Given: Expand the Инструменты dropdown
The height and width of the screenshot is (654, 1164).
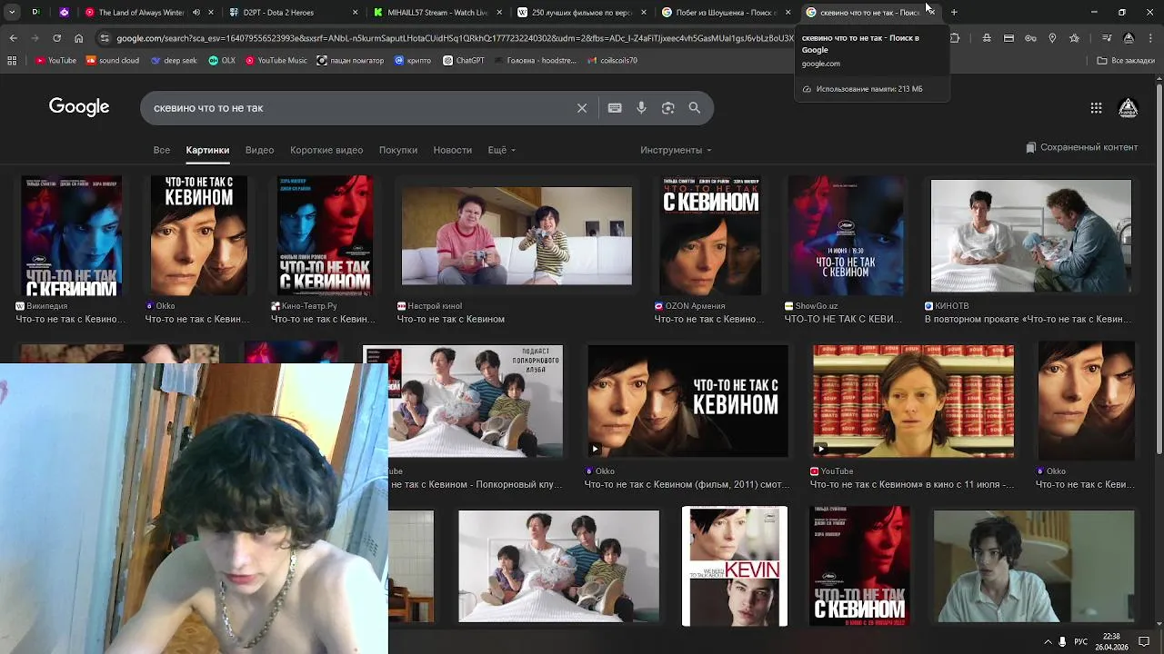Looking at the screenshot, I should (x=676, y=150).
